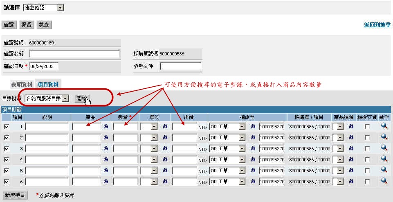This screenshot has width=393, height=202.
Task: Click binoculars lookup icon beside row 2 單位 dropdown
Action: pos(165,138)
